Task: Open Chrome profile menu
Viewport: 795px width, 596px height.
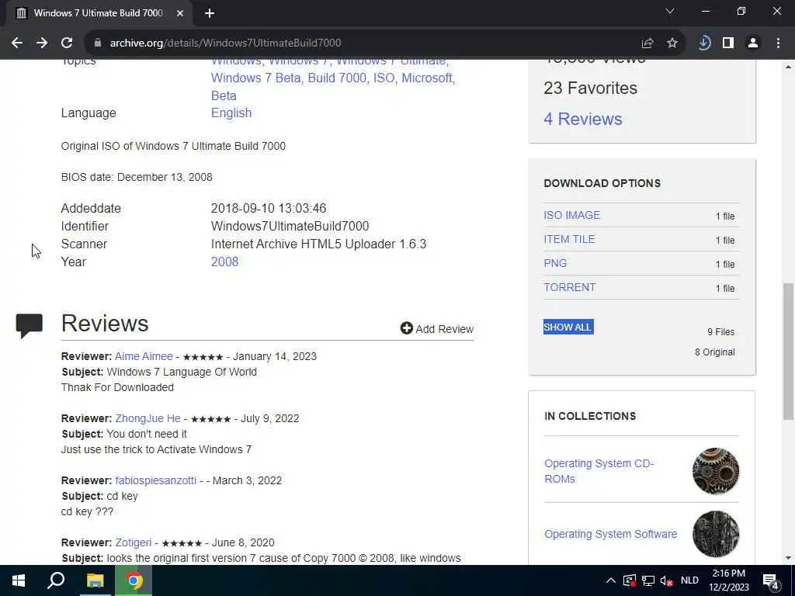Action: pyautogui.click(x=753, y=43)
